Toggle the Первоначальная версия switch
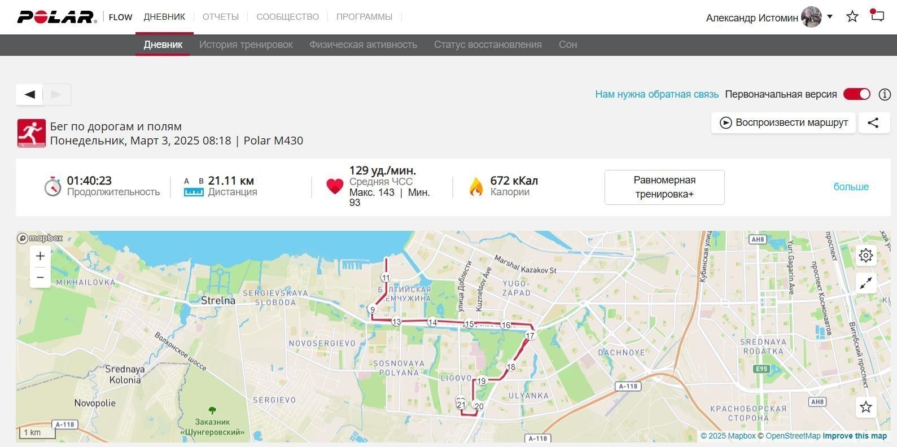This screenshot has width=897, height=447. [x=857, y=94]
